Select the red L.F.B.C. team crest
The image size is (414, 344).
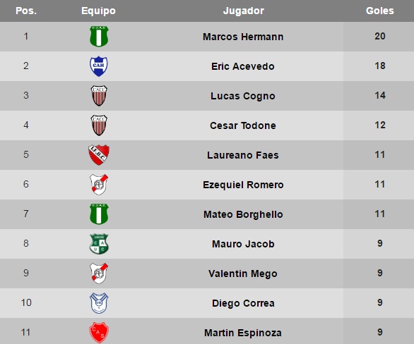(x=99, y=155)
